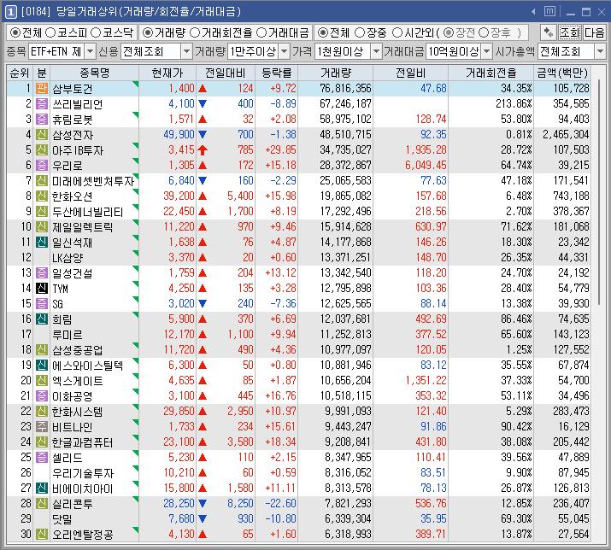
Task: Click the 주 badge icon for 비트나인
Action: (42, 426)
